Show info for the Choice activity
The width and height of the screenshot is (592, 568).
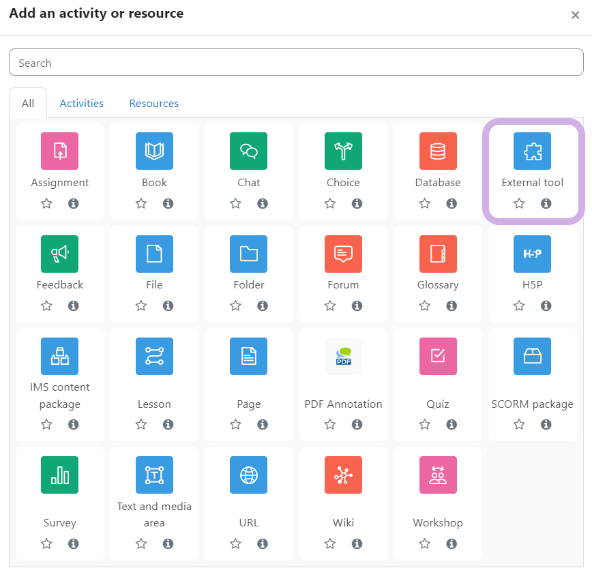click(357, 203)
